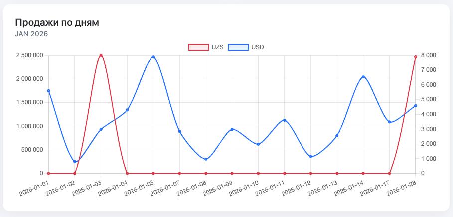Click the USD data point on 2026-01-17

point(389,122)
